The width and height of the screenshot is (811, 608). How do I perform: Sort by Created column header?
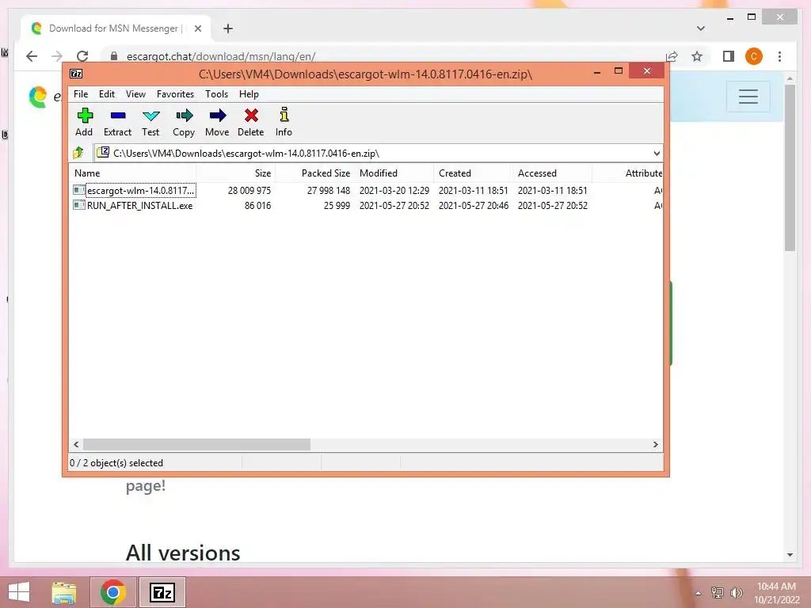(474, 173)
